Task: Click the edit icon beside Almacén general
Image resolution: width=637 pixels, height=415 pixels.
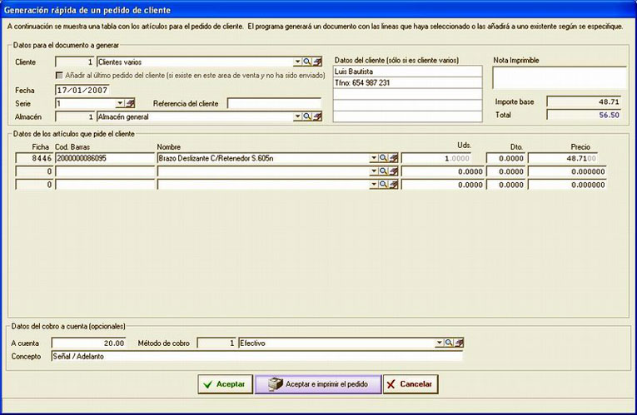Action: (x=317, y=116)
